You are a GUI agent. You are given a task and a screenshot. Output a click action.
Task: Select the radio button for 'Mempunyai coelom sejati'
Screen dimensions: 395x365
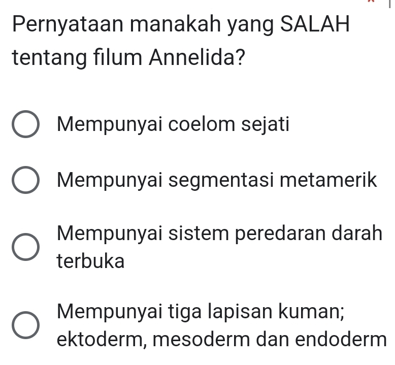tap(25, 124)
